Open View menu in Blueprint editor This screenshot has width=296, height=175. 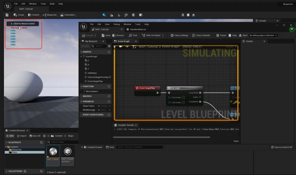107,24
